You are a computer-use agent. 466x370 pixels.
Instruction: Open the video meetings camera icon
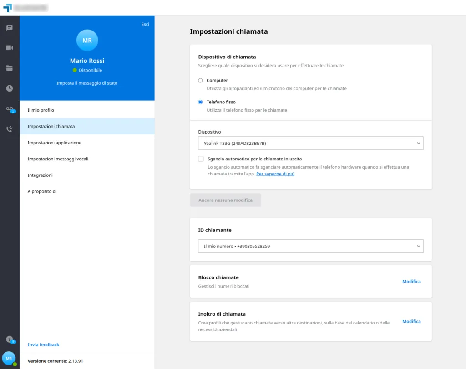(x=10, y=48)
